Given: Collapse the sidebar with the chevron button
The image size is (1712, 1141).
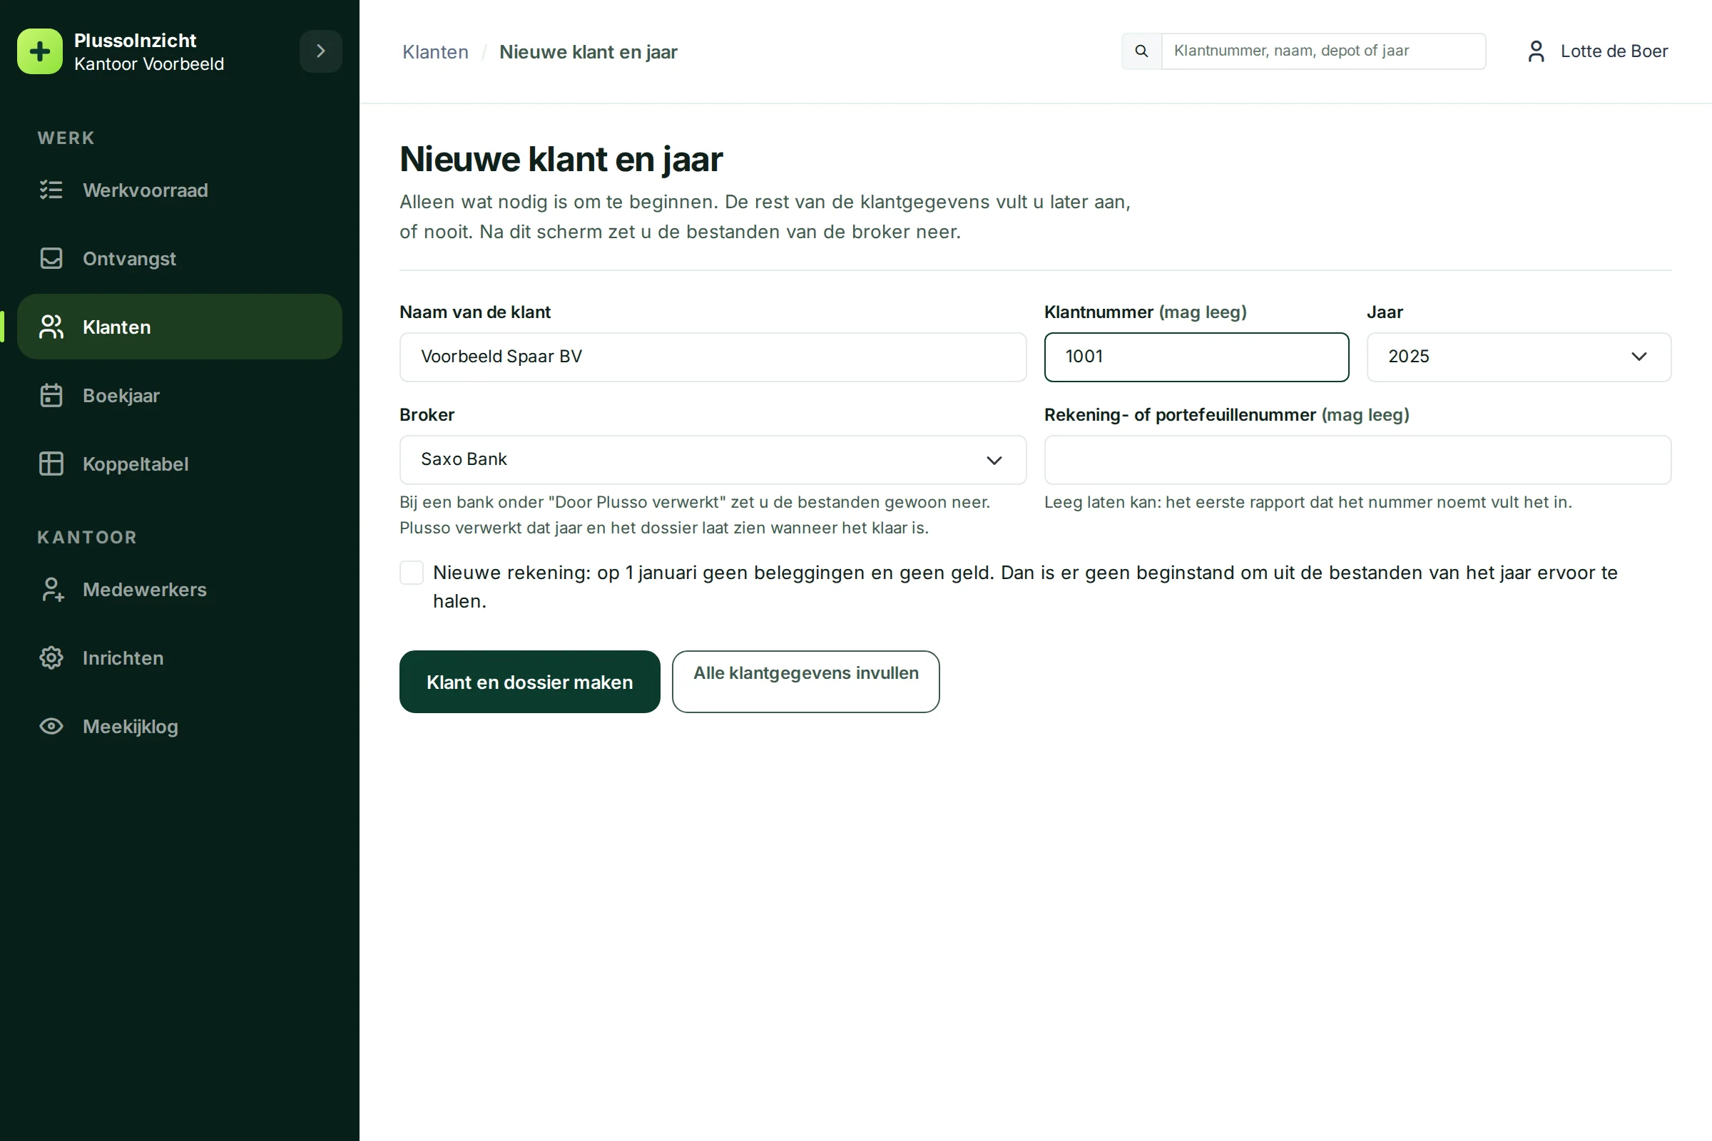Looking at the screenshot, I should tap(320, 51).
